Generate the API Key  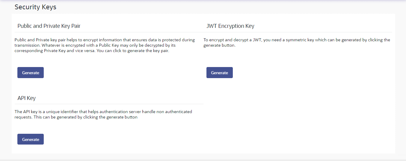coord(31,139)
